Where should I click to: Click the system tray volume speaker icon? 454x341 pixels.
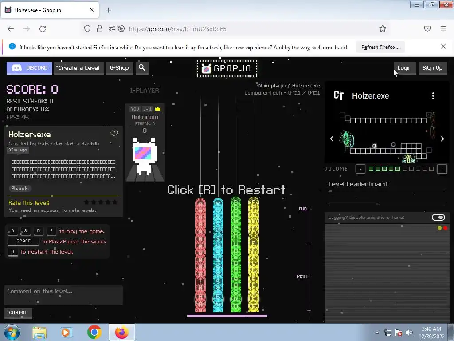click(x=409, y=333)
